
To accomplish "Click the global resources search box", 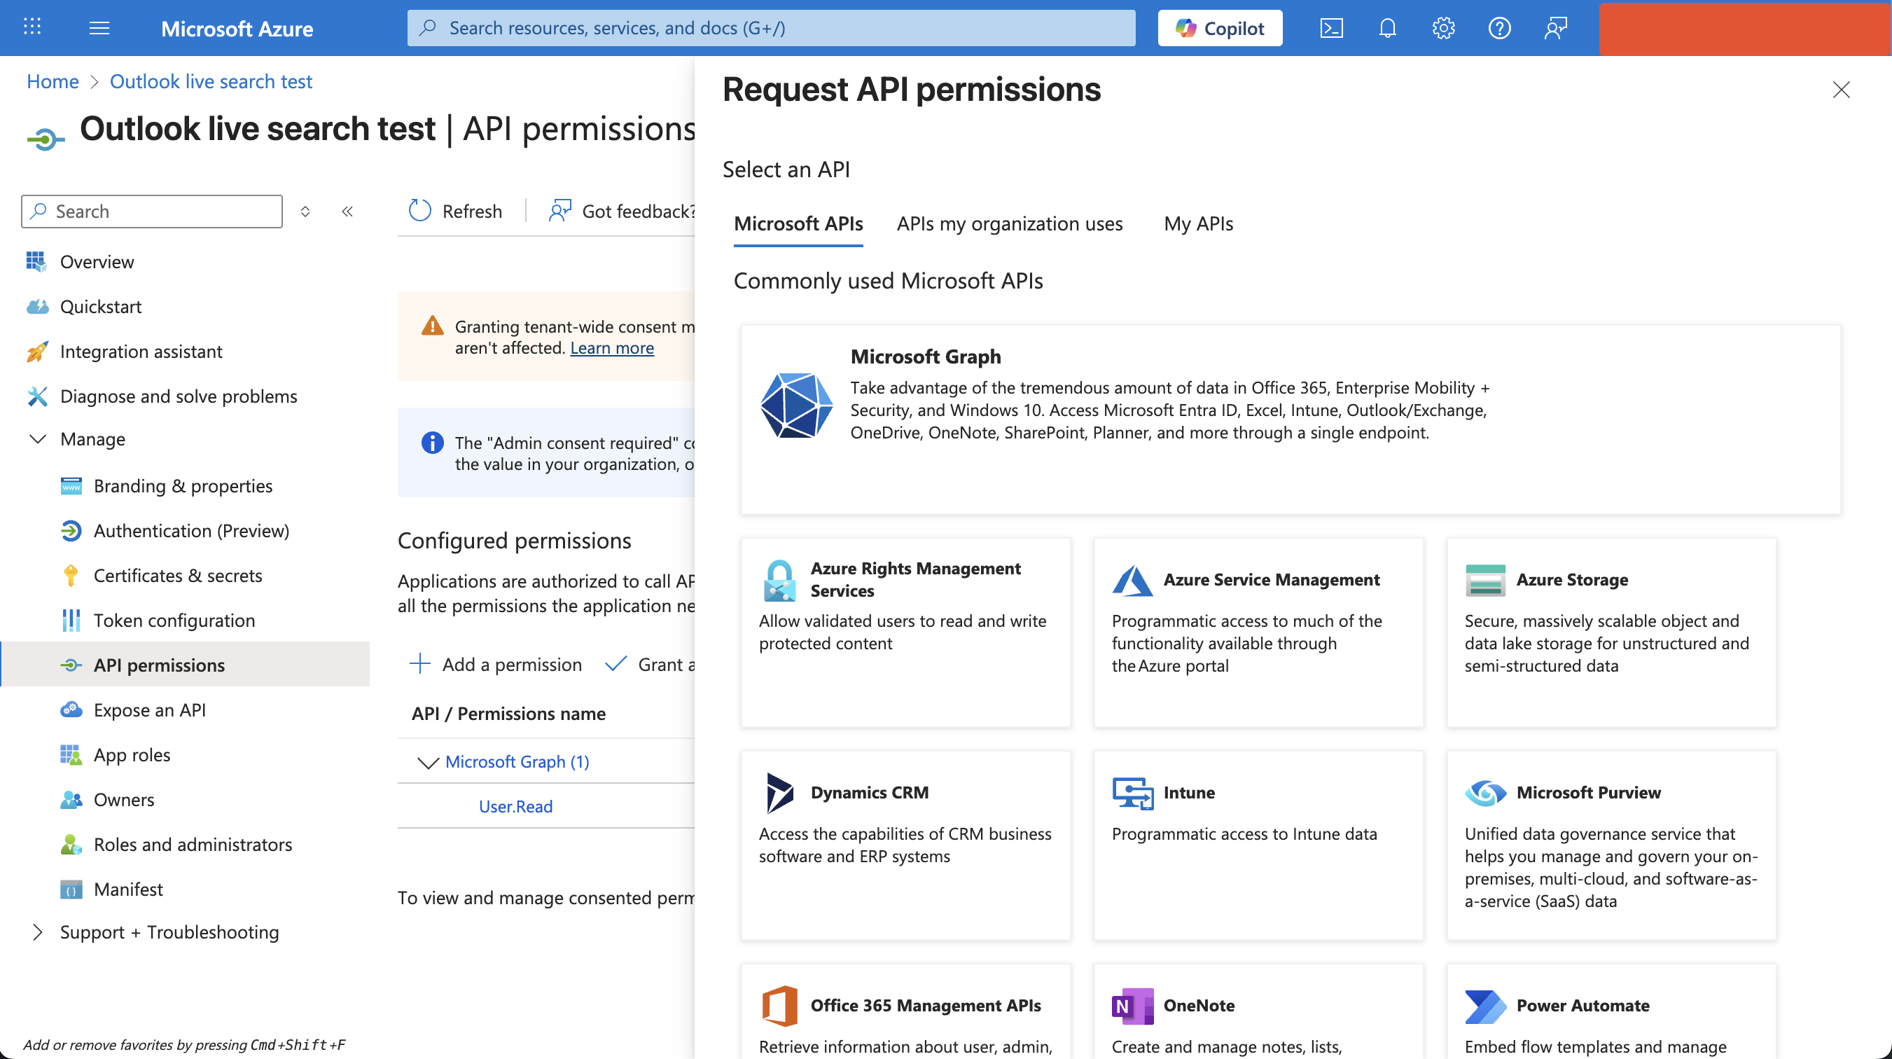I will [771, 28].
